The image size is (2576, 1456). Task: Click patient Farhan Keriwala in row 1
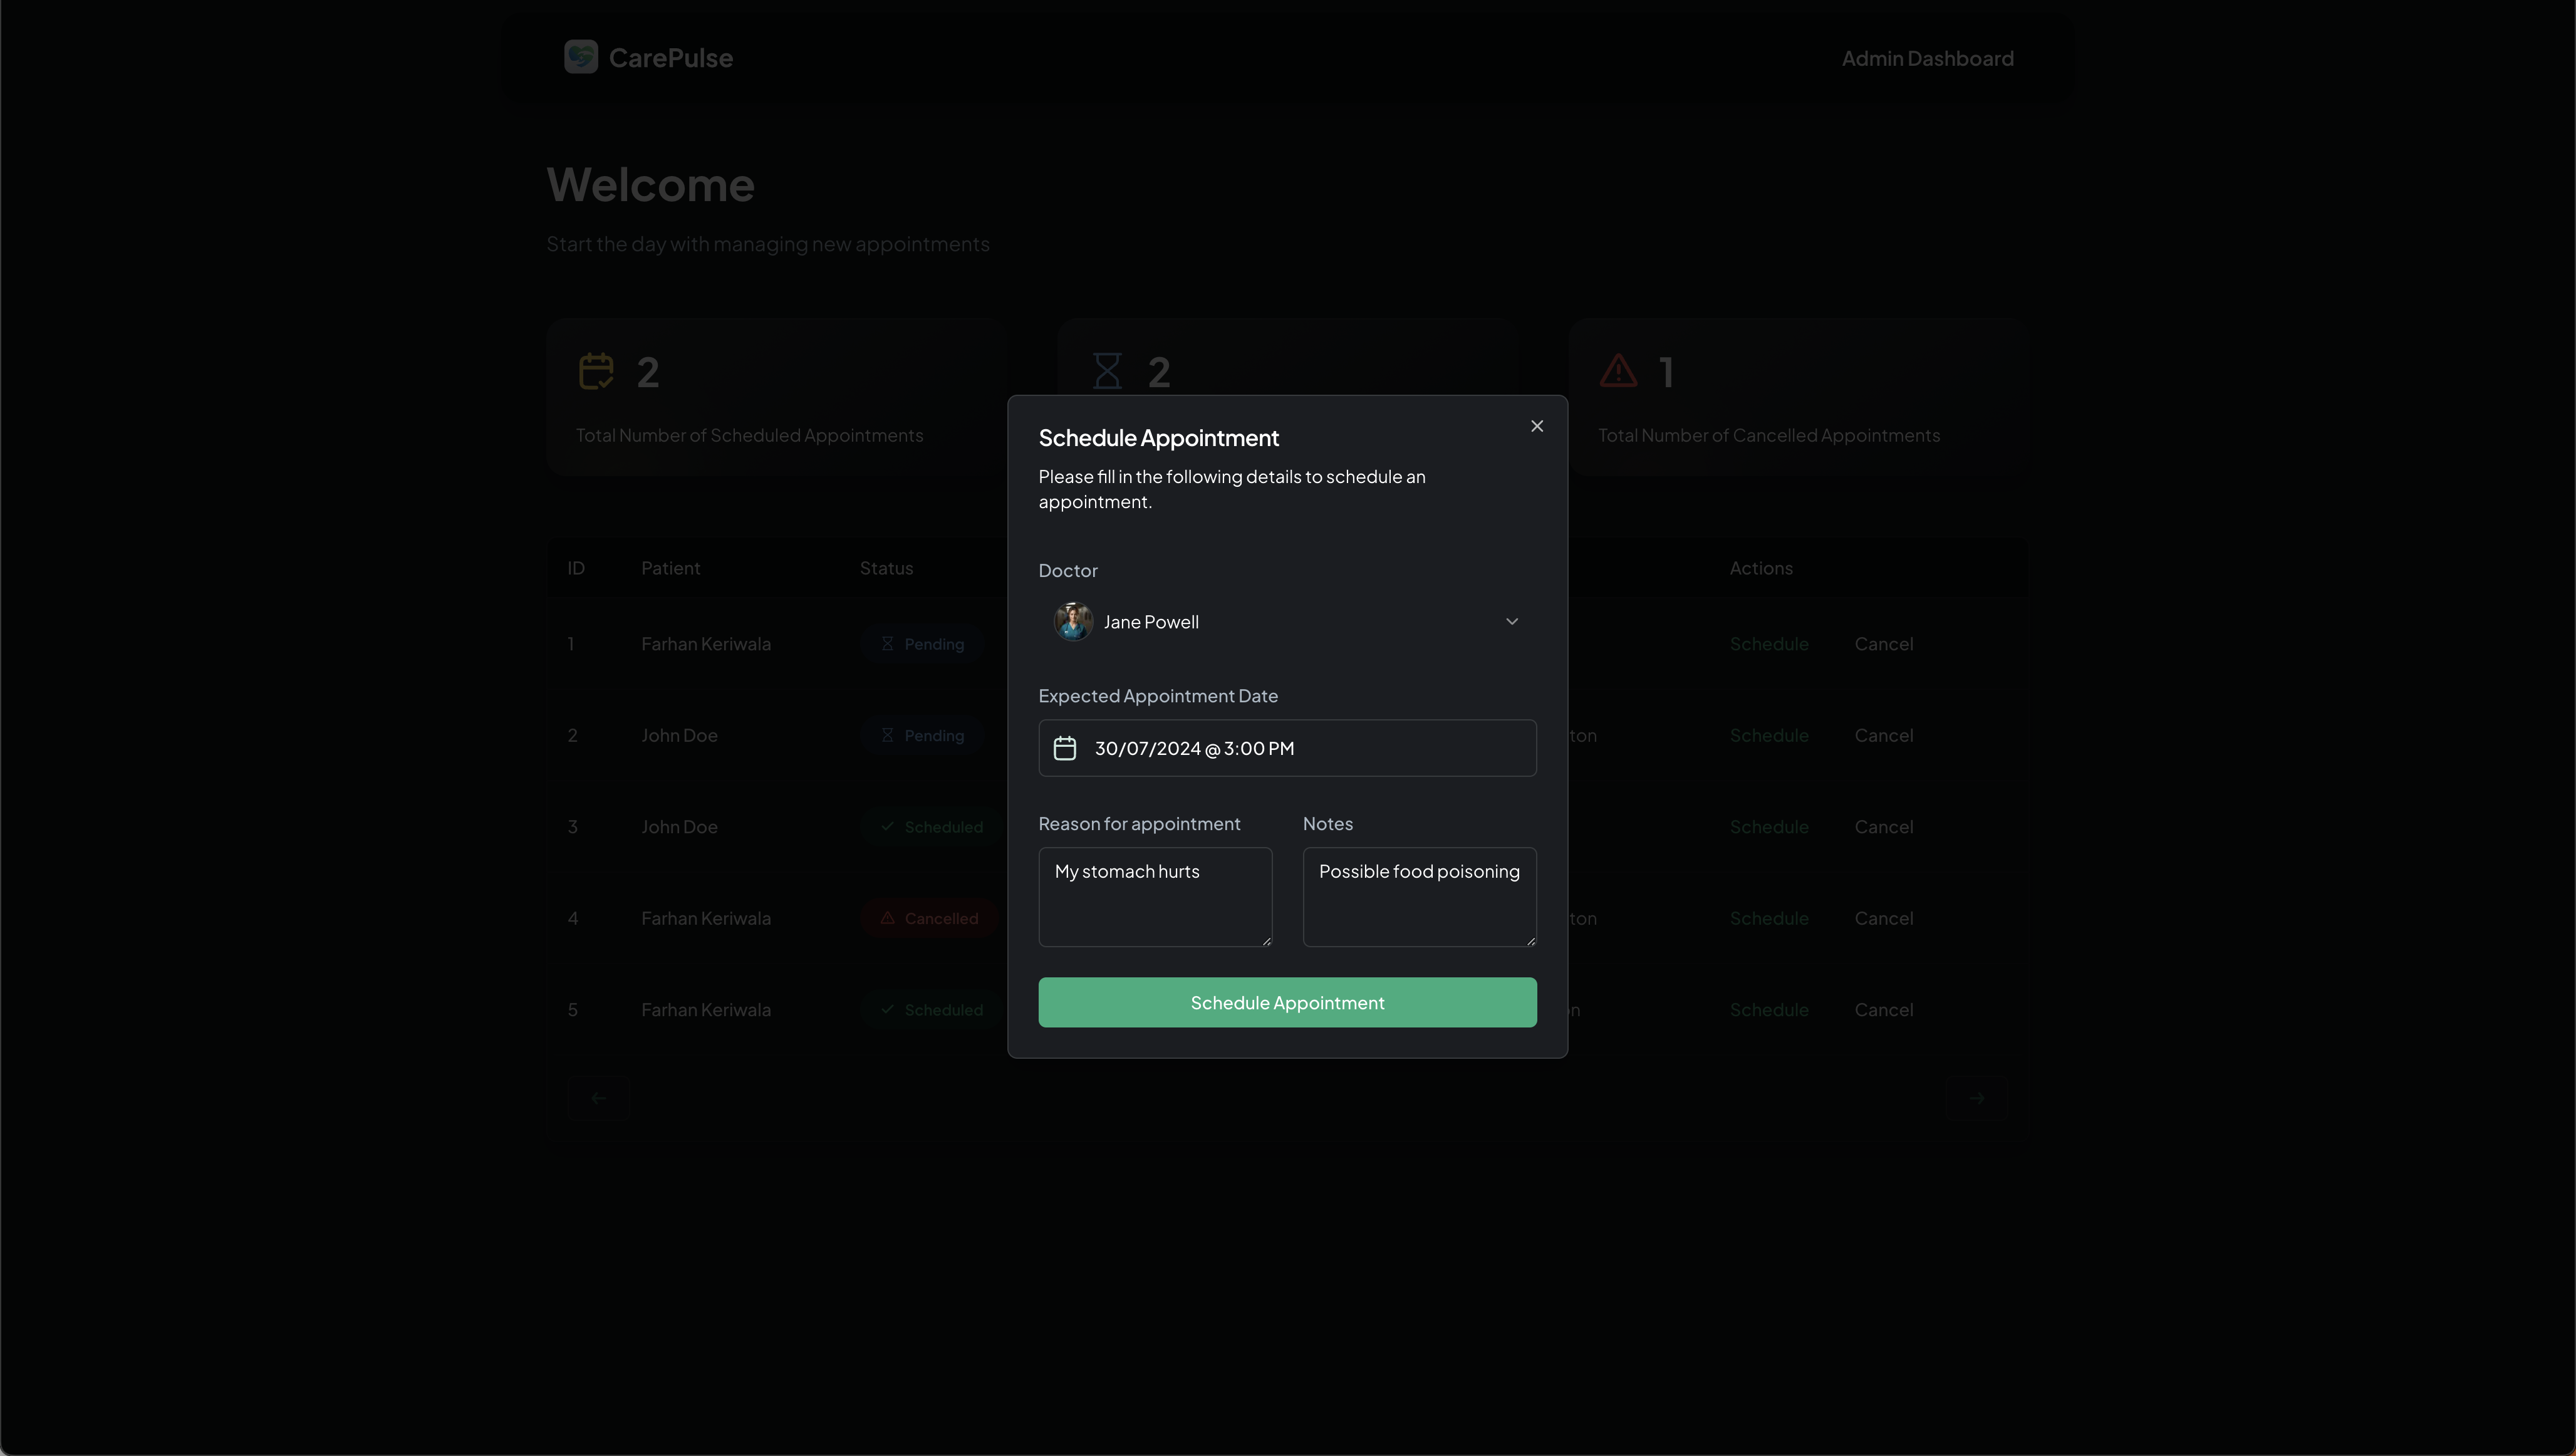(x=706, y=644)
